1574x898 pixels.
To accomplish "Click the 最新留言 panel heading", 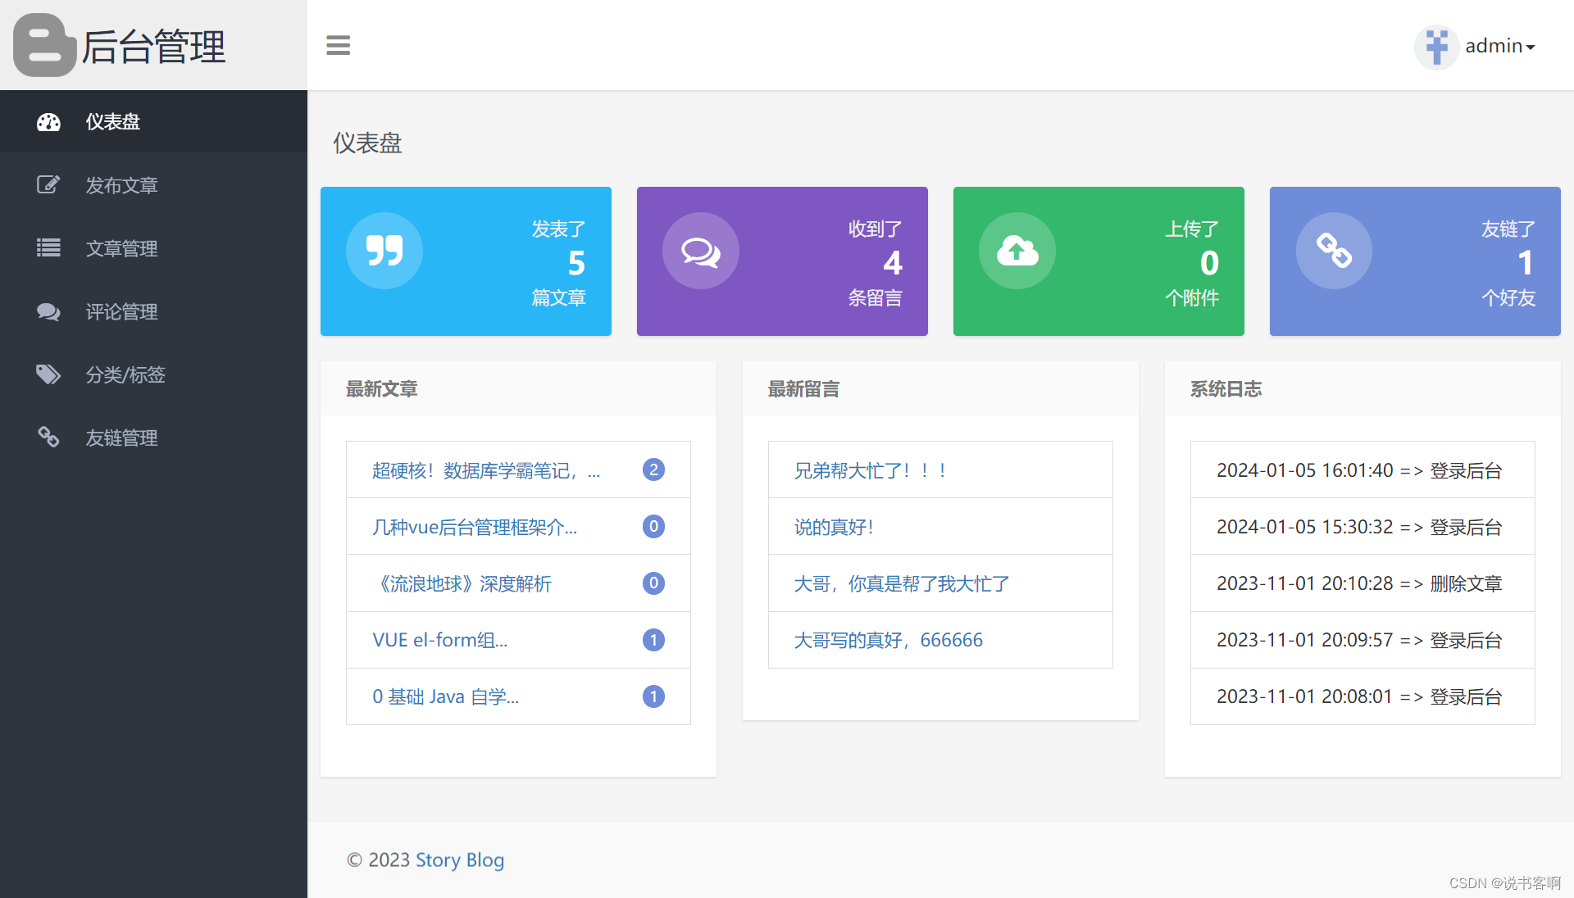I will (x=804, y=389).
